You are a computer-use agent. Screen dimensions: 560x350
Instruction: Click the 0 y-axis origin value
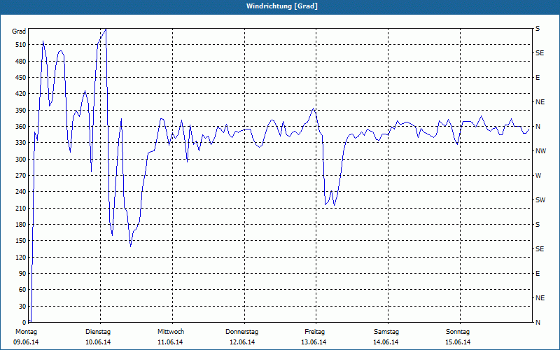point(24,322)
